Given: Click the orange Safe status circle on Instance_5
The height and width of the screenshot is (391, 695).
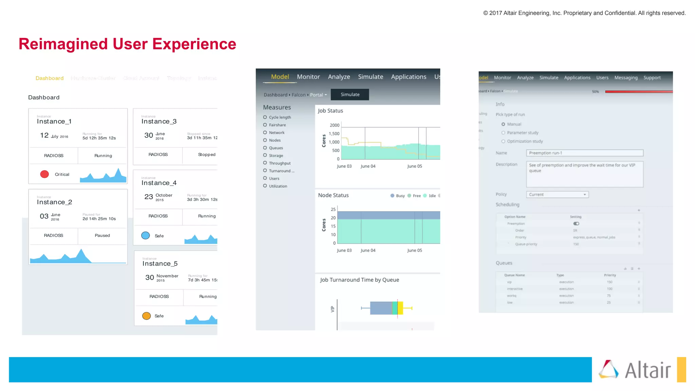Looking at the screenshot, I should [x=147, y=316].
